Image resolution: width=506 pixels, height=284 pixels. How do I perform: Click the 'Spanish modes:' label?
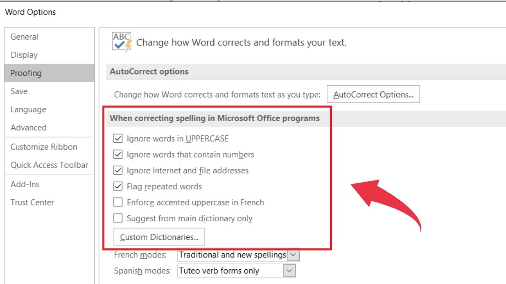coord(143,271)
